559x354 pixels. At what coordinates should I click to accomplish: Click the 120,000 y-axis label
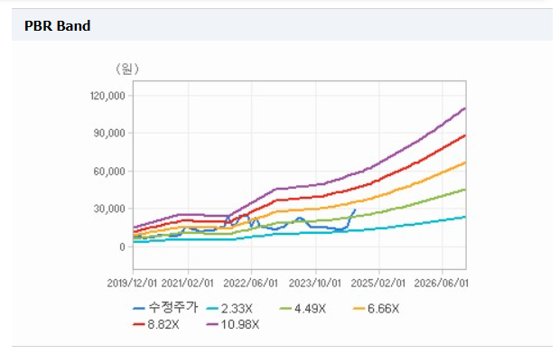point(107,96)
